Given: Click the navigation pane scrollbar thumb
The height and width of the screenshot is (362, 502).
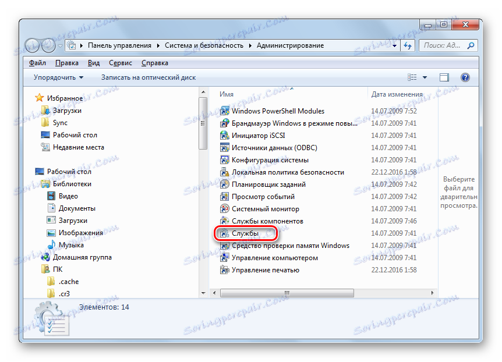Looking at the screenshot, I should (x=203, y=123).
